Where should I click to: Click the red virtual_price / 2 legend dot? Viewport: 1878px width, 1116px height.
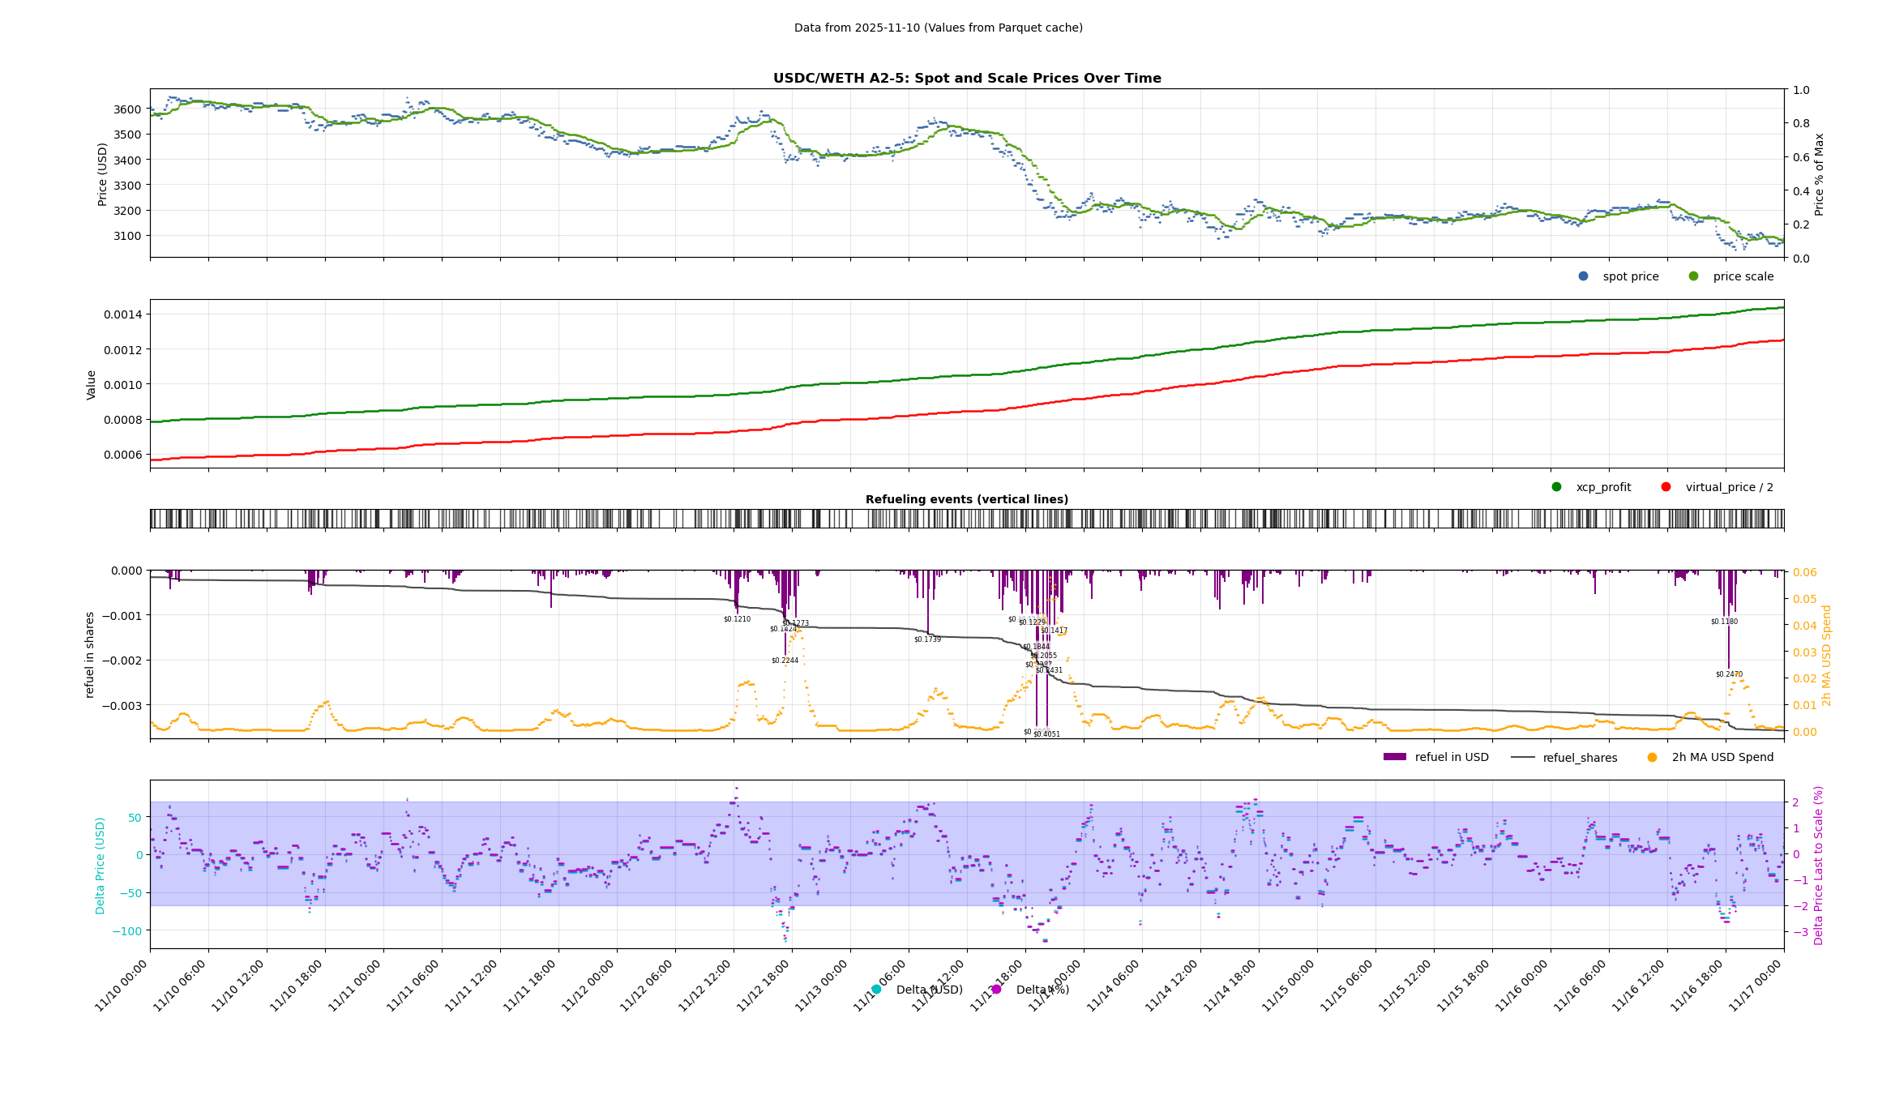(x=1666, y=487)
